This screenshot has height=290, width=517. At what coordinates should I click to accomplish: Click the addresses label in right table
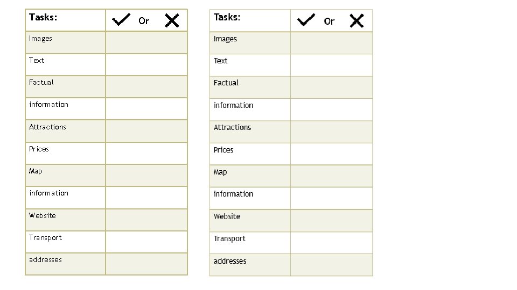tap(230, 261)
